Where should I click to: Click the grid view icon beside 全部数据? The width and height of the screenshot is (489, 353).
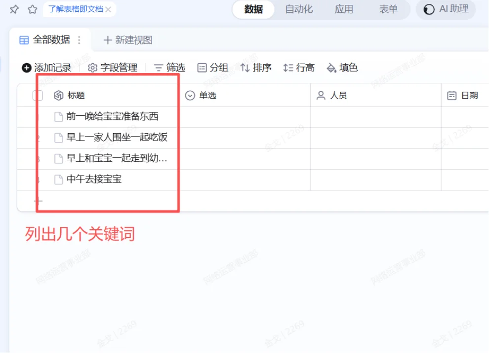(23, 39)
